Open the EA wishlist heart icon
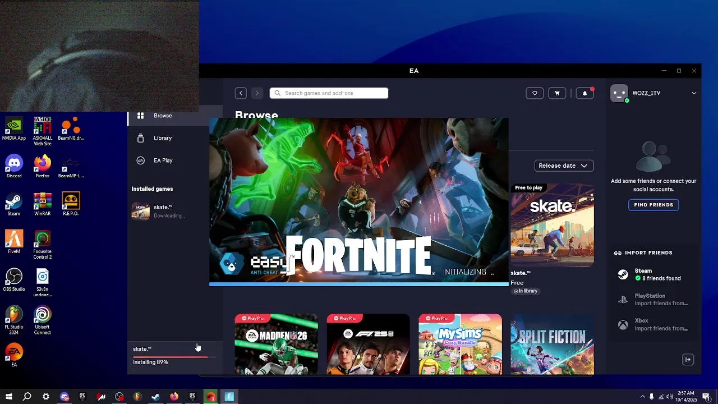718x404 pixels. click(535, 93)
